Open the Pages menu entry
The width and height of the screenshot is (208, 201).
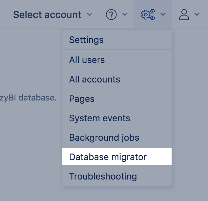(x=82, y=99)
